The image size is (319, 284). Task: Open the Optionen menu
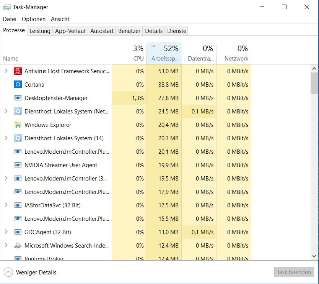pyautogui.click(x=34, y=19)
